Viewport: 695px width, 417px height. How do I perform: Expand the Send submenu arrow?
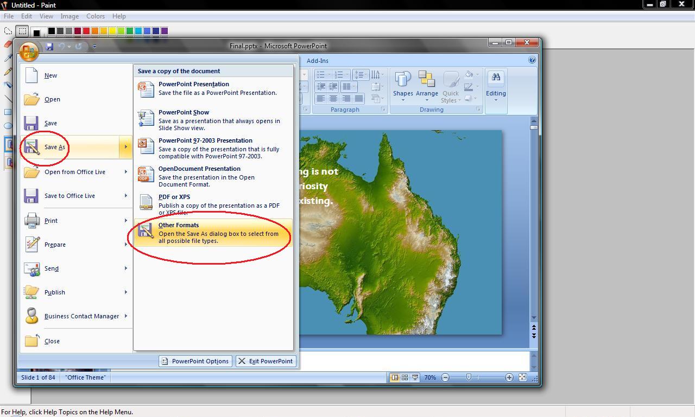pyautogui.click(x=125, y=268)
